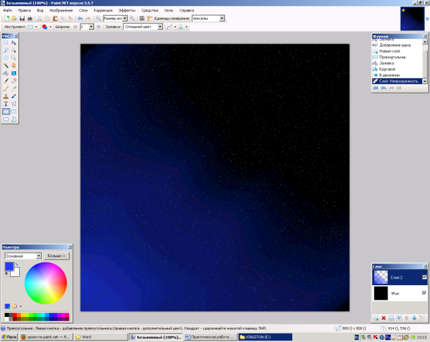
Task: Toggle the pixel grid toolbar button
Action: coord(142,19)
